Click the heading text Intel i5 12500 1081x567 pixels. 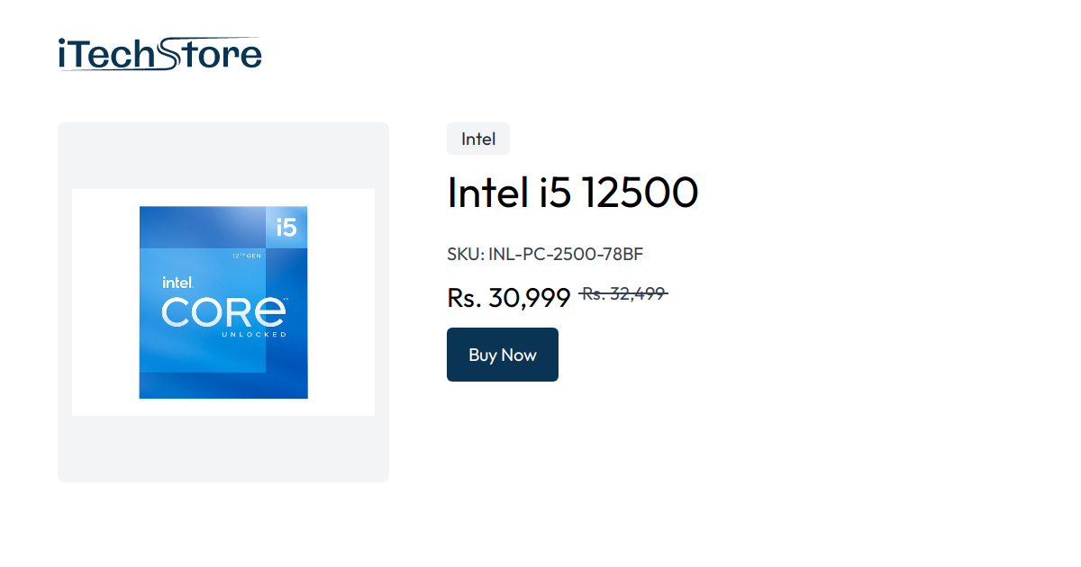572,192
